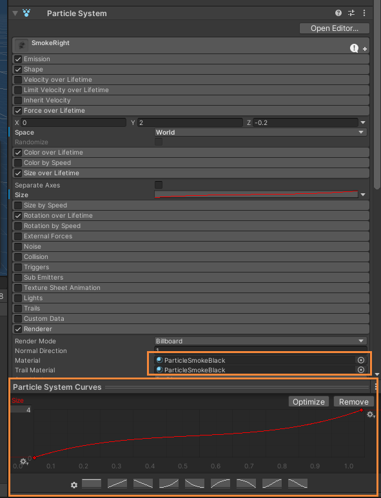Click the Particle System Curves panel title

(x=57, y=387)
